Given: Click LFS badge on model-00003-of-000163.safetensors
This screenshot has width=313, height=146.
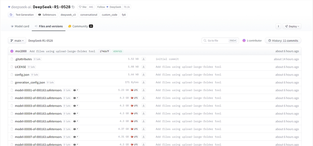Looking at the screenshot, I should 135,106.
